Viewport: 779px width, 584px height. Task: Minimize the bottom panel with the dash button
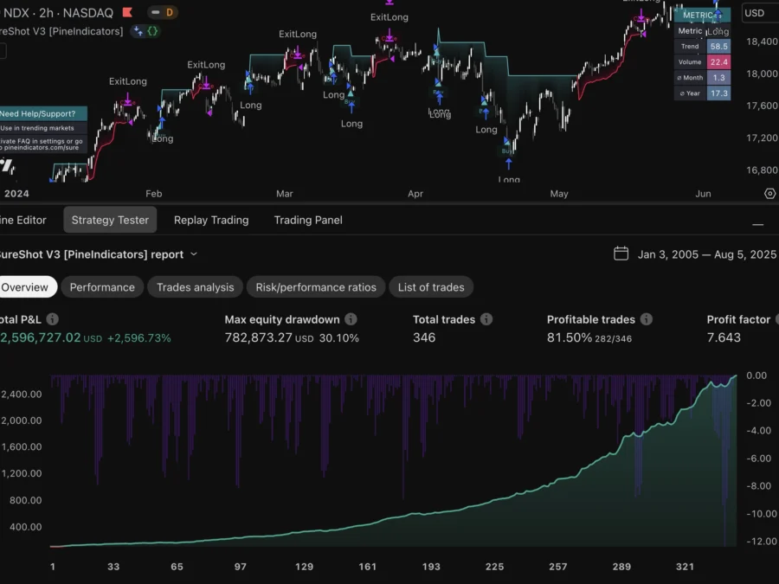[x=757, y=224]
